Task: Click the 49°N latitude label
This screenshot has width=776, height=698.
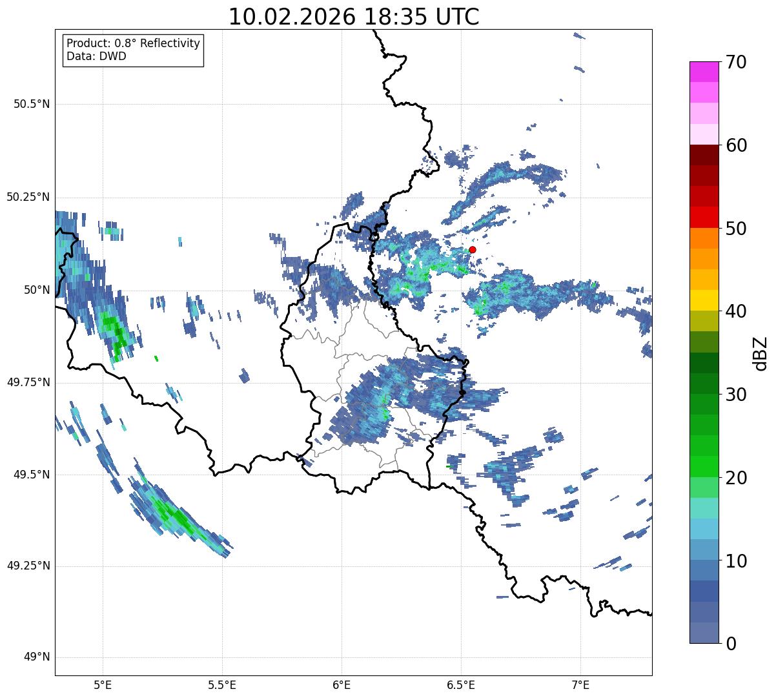Action: click(x=37, y=657)
